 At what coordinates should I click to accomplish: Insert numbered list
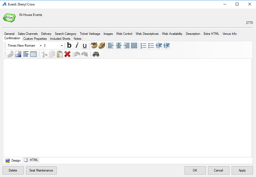[x=143, y=46]
